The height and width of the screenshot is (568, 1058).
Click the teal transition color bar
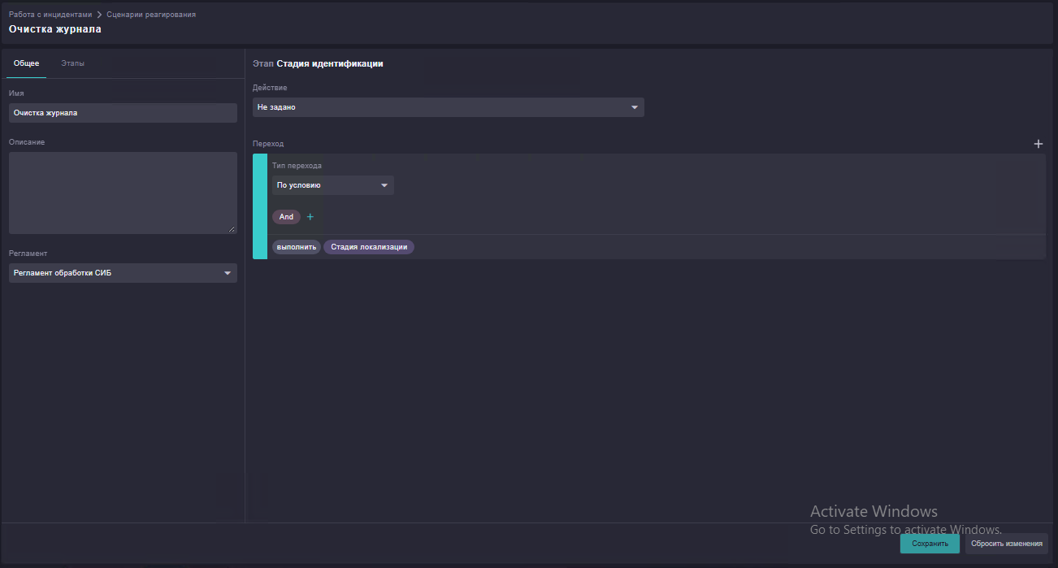(x=260, y=206)
